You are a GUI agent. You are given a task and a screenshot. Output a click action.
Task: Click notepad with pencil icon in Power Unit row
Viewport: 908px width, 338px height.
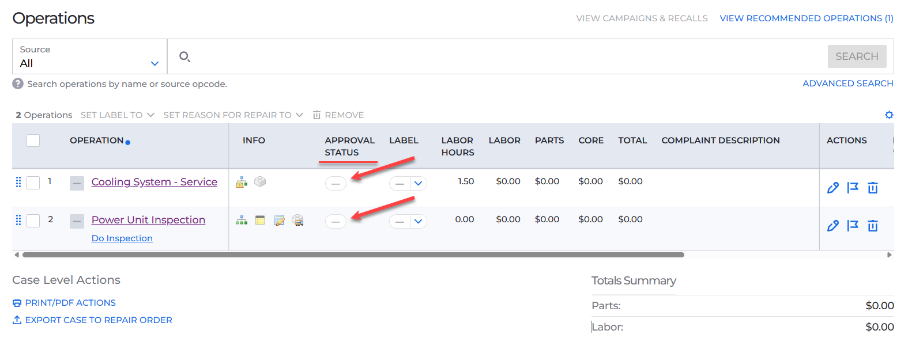click(x=279, y=220)
